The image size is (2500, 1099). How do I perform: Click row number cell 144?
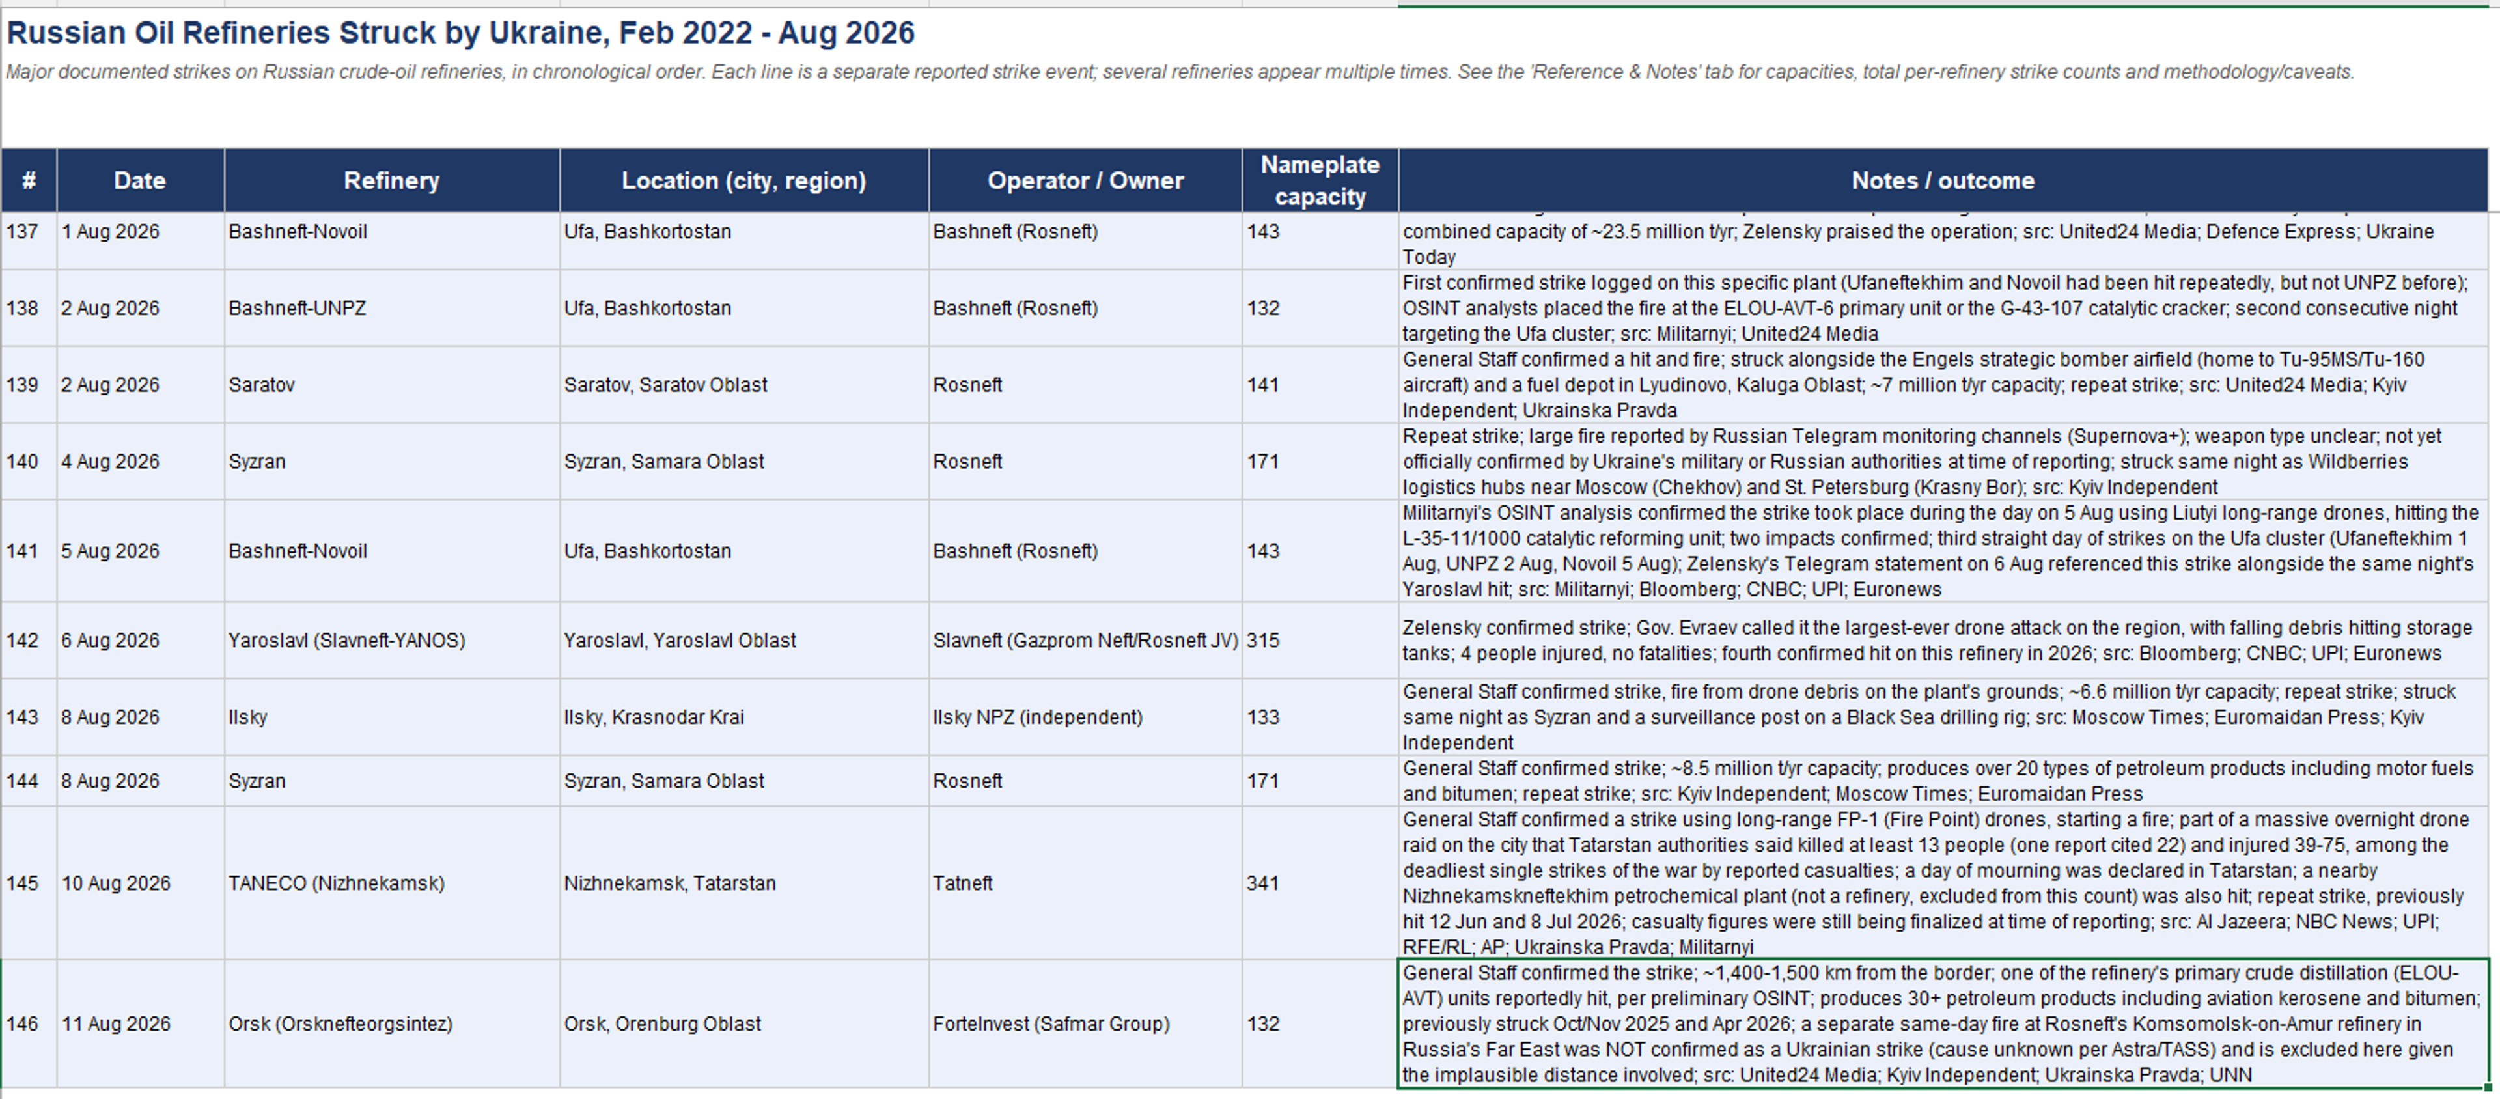[x=29, y=781]
